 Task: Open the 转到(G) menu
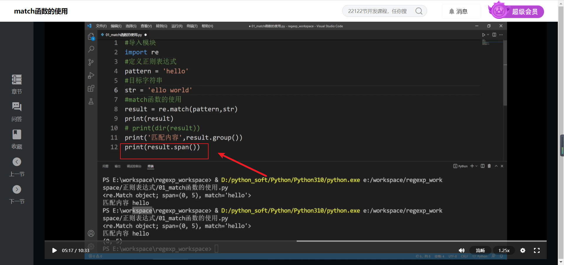click(162, 26)
